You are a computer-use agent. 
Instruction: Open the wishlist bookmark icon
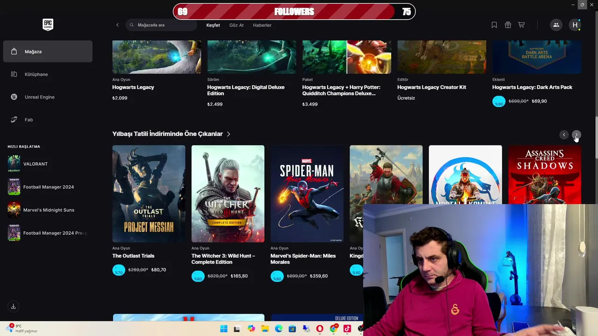(x=494, y=25)
